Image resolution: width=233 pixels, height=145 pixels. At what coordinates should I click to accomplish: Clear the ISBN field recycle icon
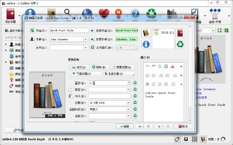click(135, 96)
